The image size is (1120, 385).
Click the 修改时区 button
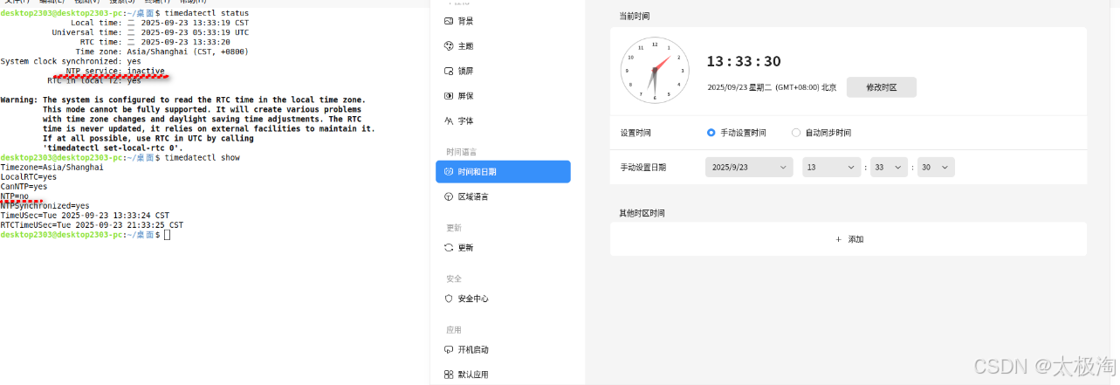tap(882, 87)
